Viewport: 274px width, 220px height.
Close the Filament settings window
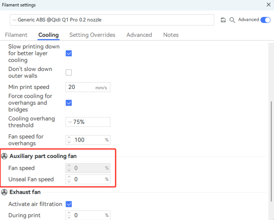(268, 5)
